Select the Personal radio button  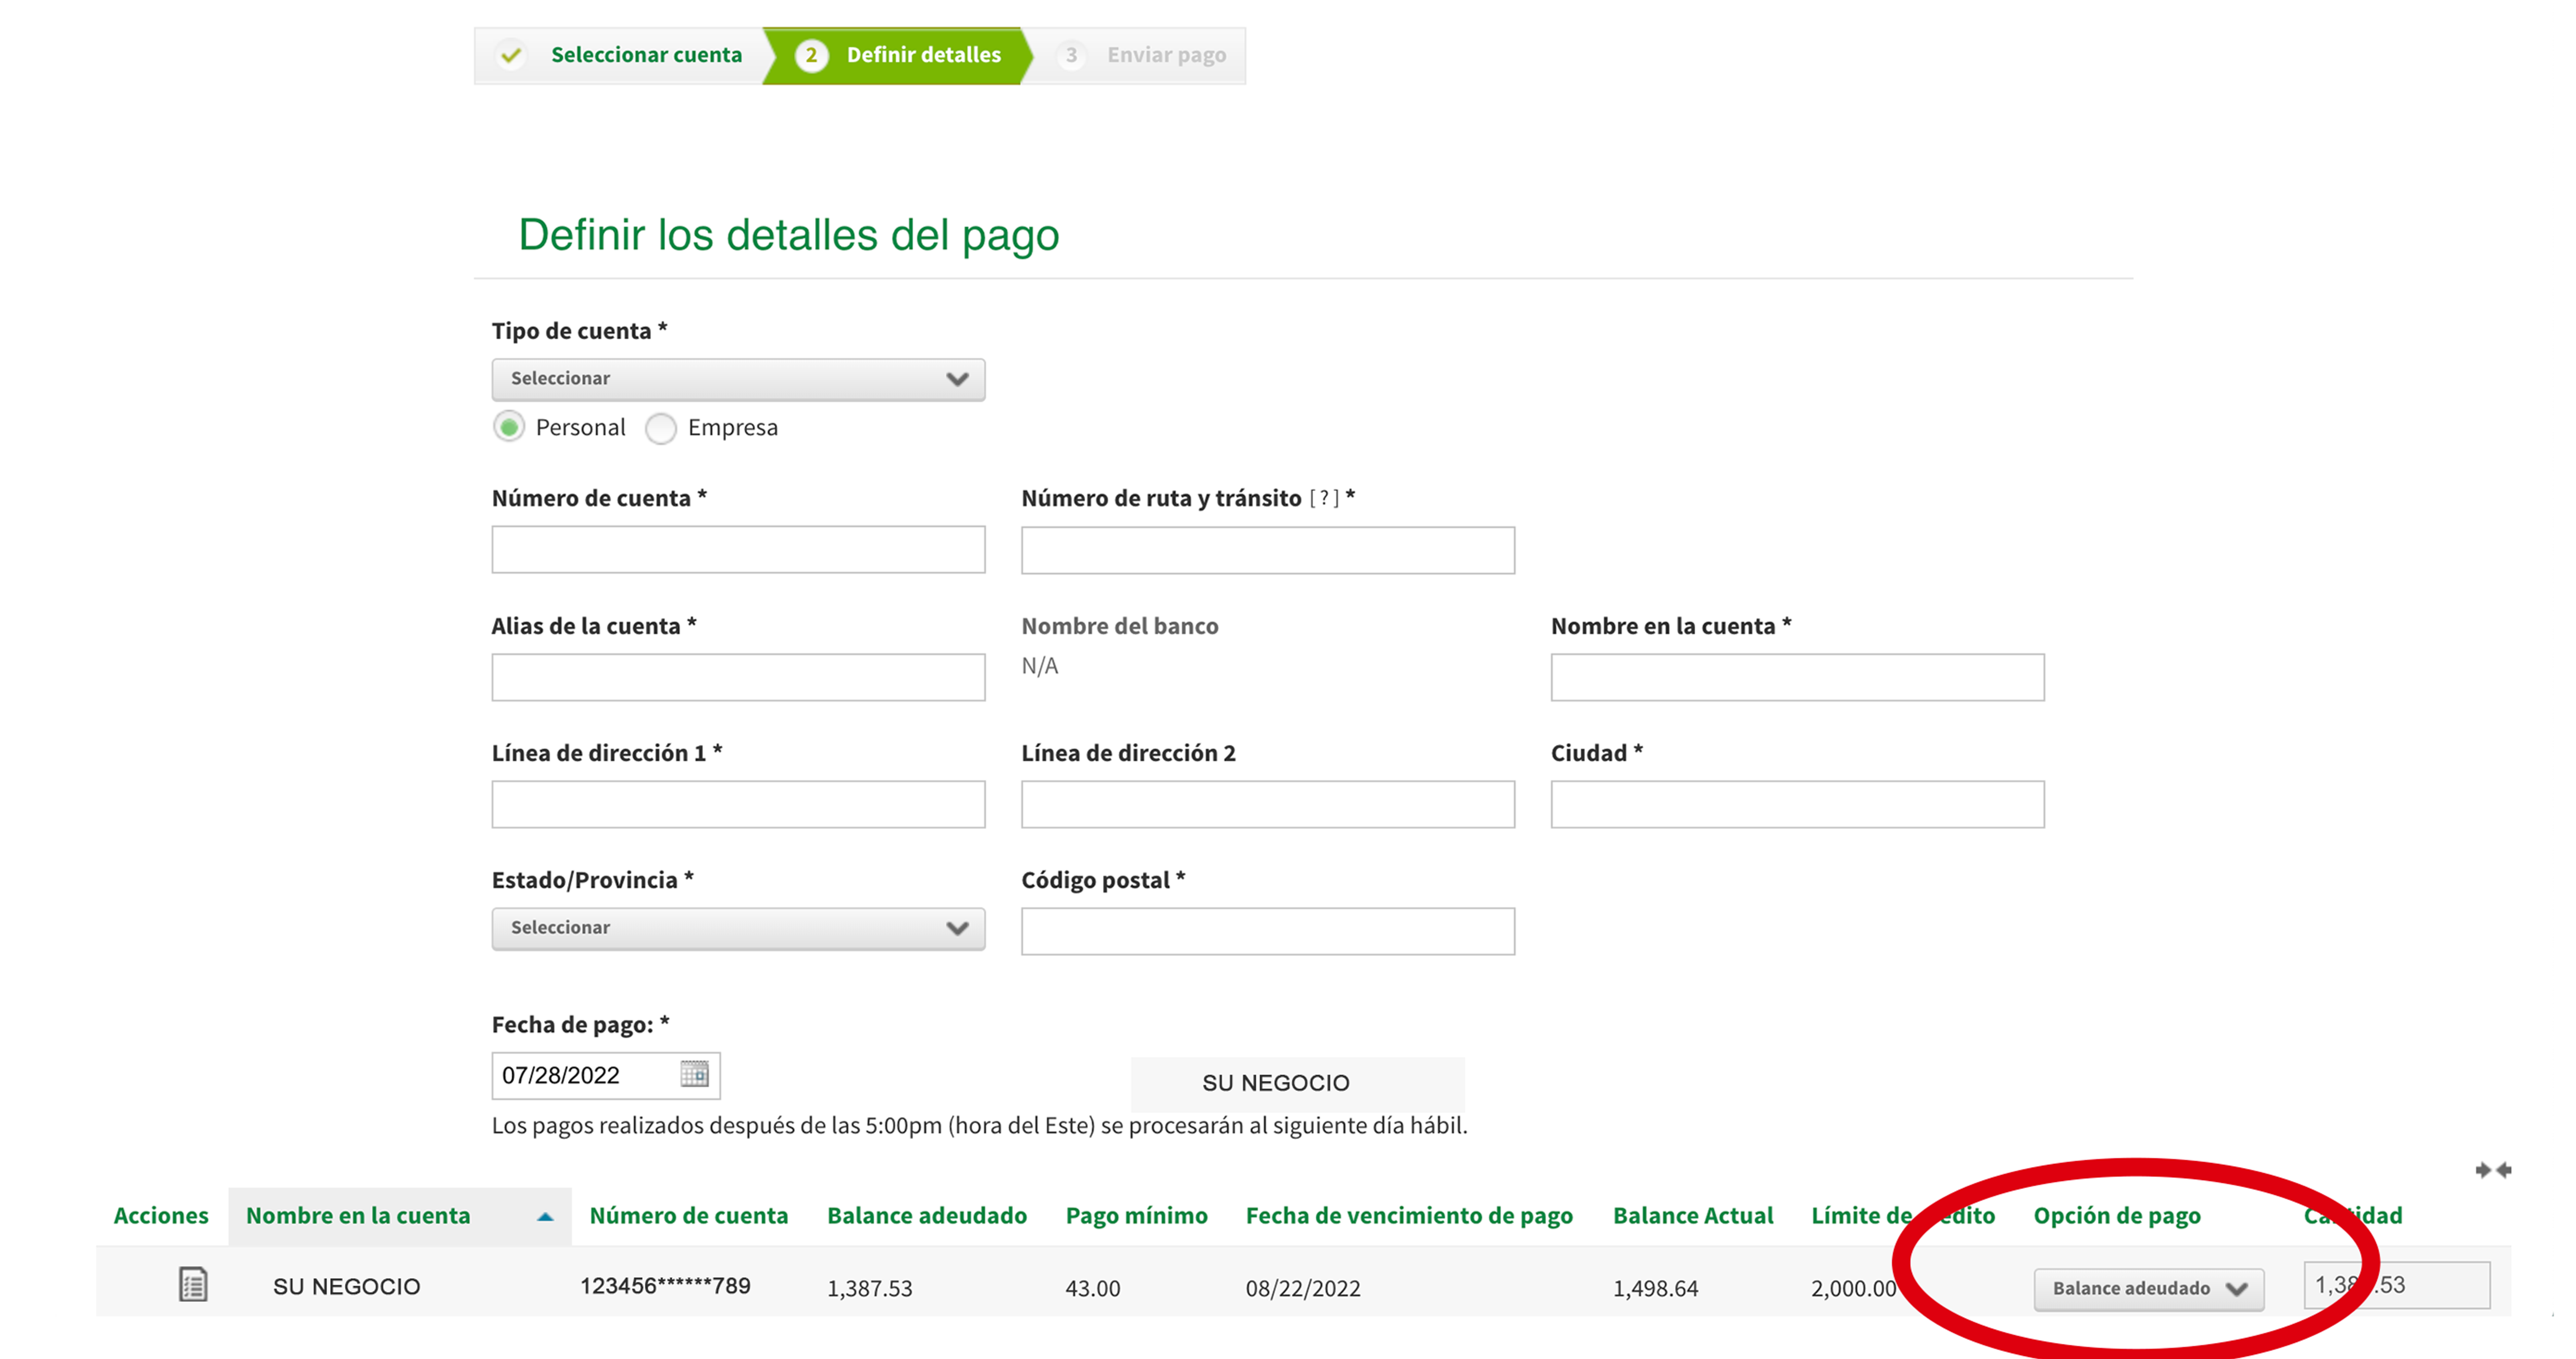pyautogui.click(x=509, y=427)
